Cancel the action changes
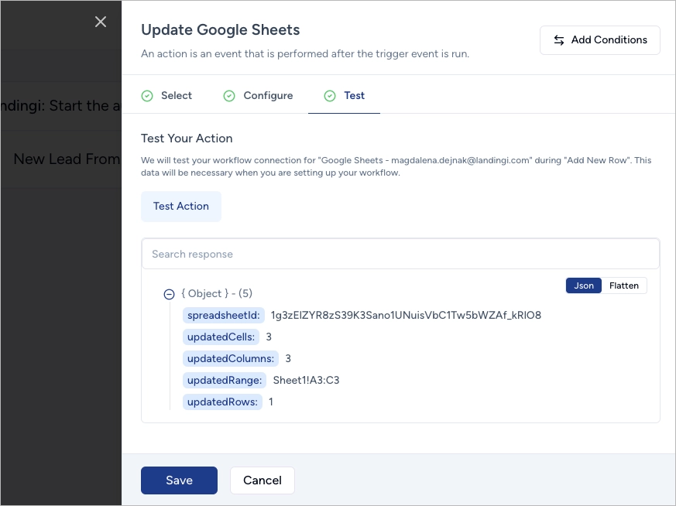The image size is (676, 506). pos(262,480)
